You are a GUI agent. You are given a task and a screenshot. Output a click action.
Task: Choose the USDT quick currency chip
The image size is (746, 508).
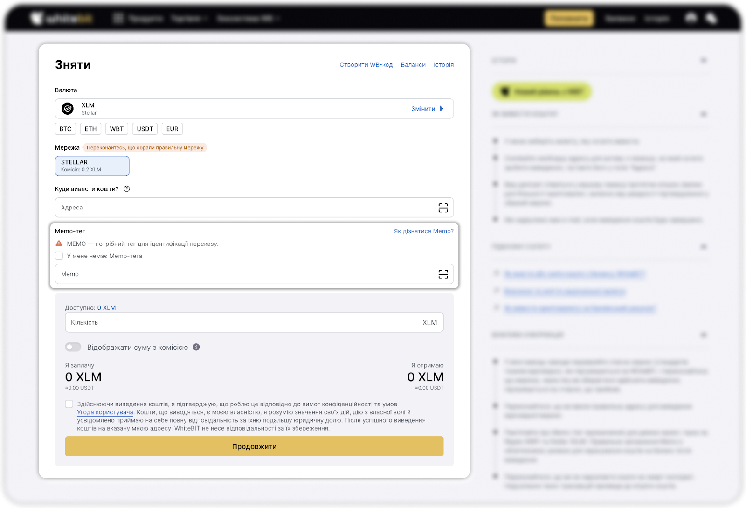pyautogui.click(x=145, y=129)
